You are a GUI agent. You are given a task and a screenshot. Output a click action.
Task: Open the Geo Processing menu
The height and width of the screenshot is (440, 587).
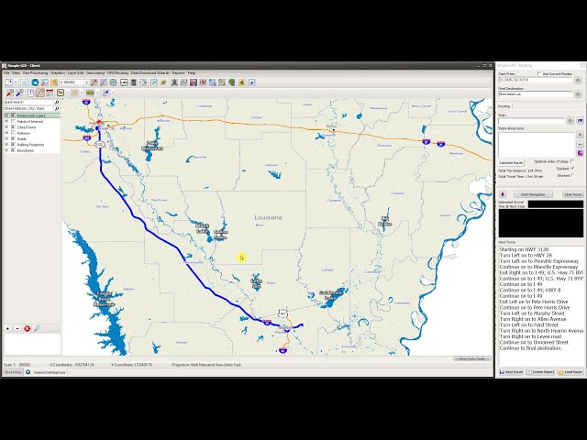(35, 73)
